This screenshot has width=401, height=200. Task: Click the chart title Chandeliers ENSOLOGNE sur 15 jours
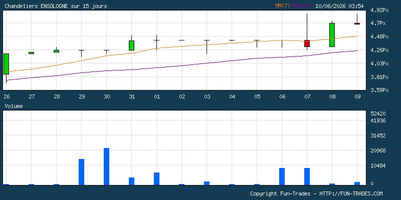click(x=56, y=6)
